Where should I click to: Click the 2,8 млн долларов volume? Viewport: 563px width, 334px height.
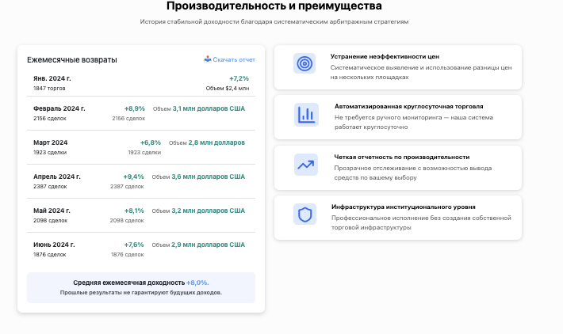point(216,142)
